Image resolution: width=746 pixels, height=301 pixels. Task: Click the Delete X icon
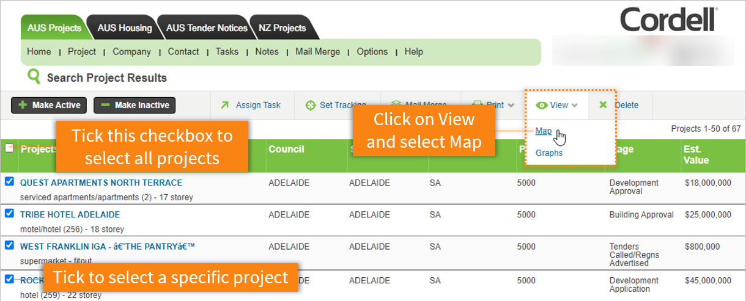[x=603, y=105]
